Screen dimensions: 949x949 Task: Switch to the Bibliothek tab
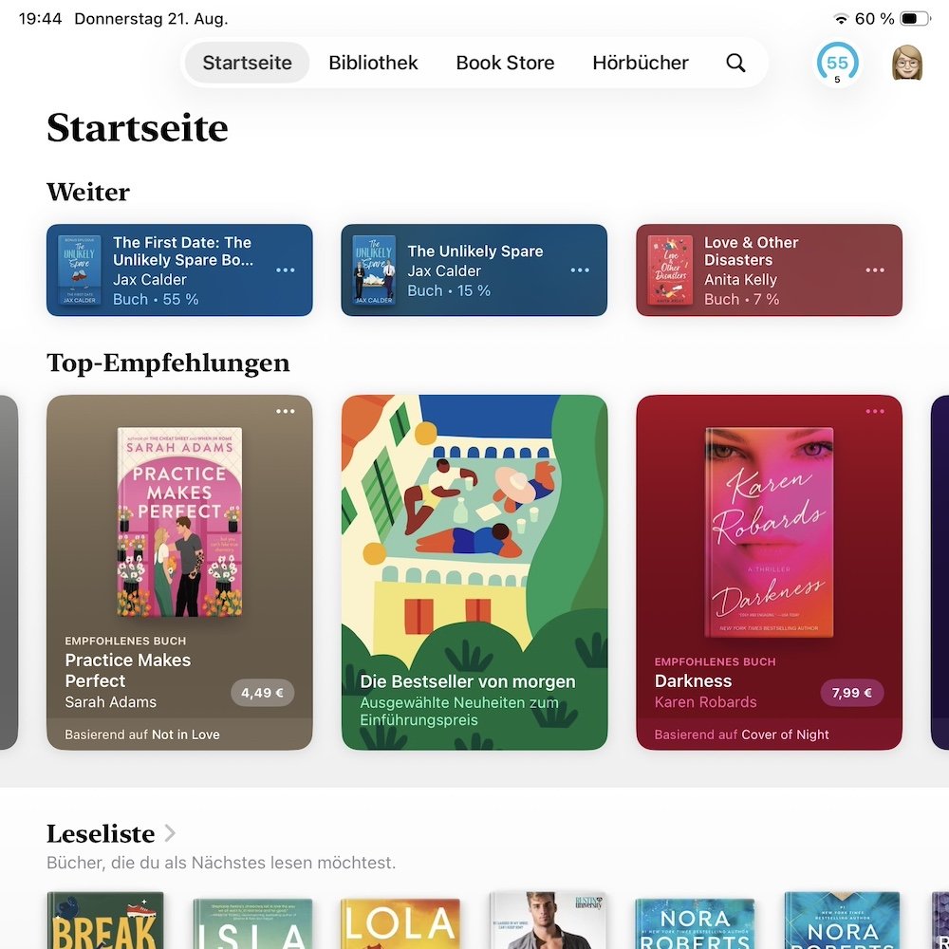(373, 63)
